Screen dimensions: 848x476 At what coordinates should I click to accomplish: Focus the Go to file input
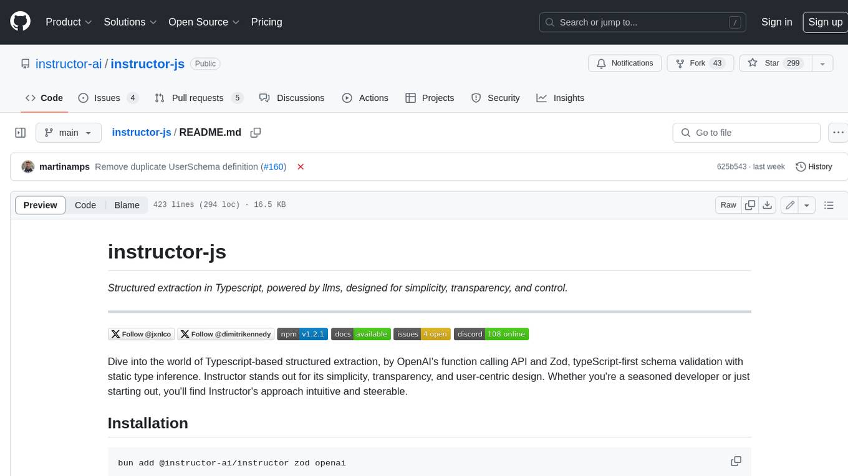746,133
